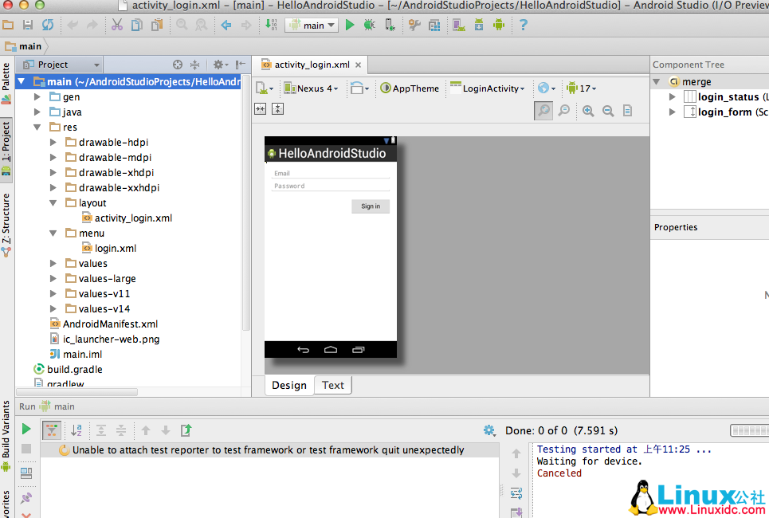Click the Synchronize refresh icon

tap(48, 25)
